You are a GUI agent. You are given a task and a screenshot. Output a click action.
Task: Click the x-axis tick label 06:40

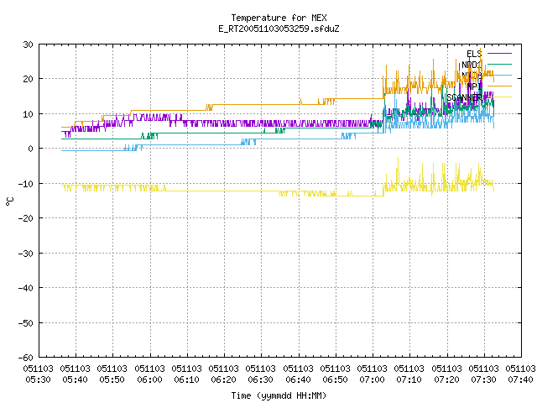click(x=299, y=379)
